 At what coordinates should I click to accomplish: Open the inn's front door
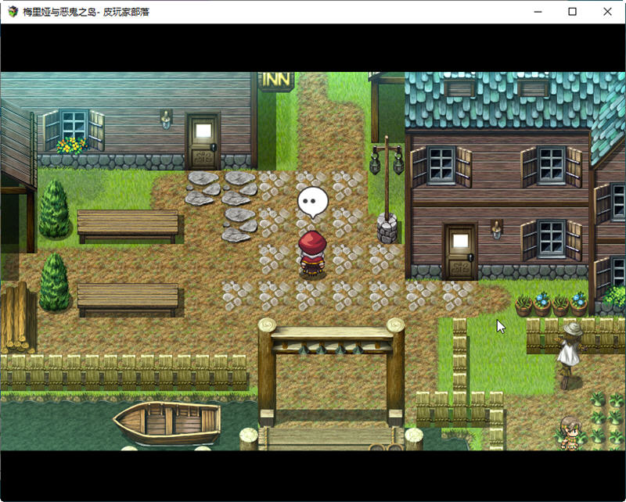203,142
